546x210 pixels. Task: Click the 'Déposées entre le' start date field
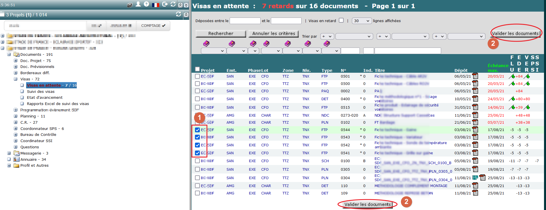pyautogui.click(x=245, y=21)
